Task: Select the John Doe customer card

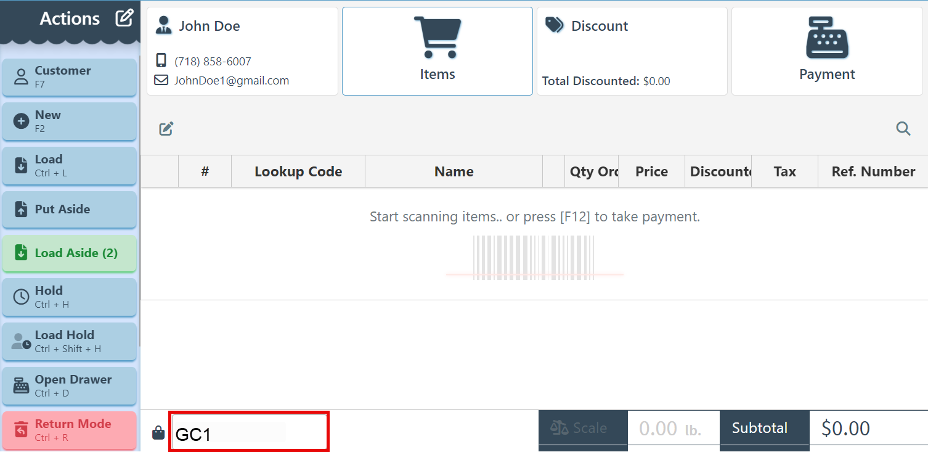Action: [242, 51]
